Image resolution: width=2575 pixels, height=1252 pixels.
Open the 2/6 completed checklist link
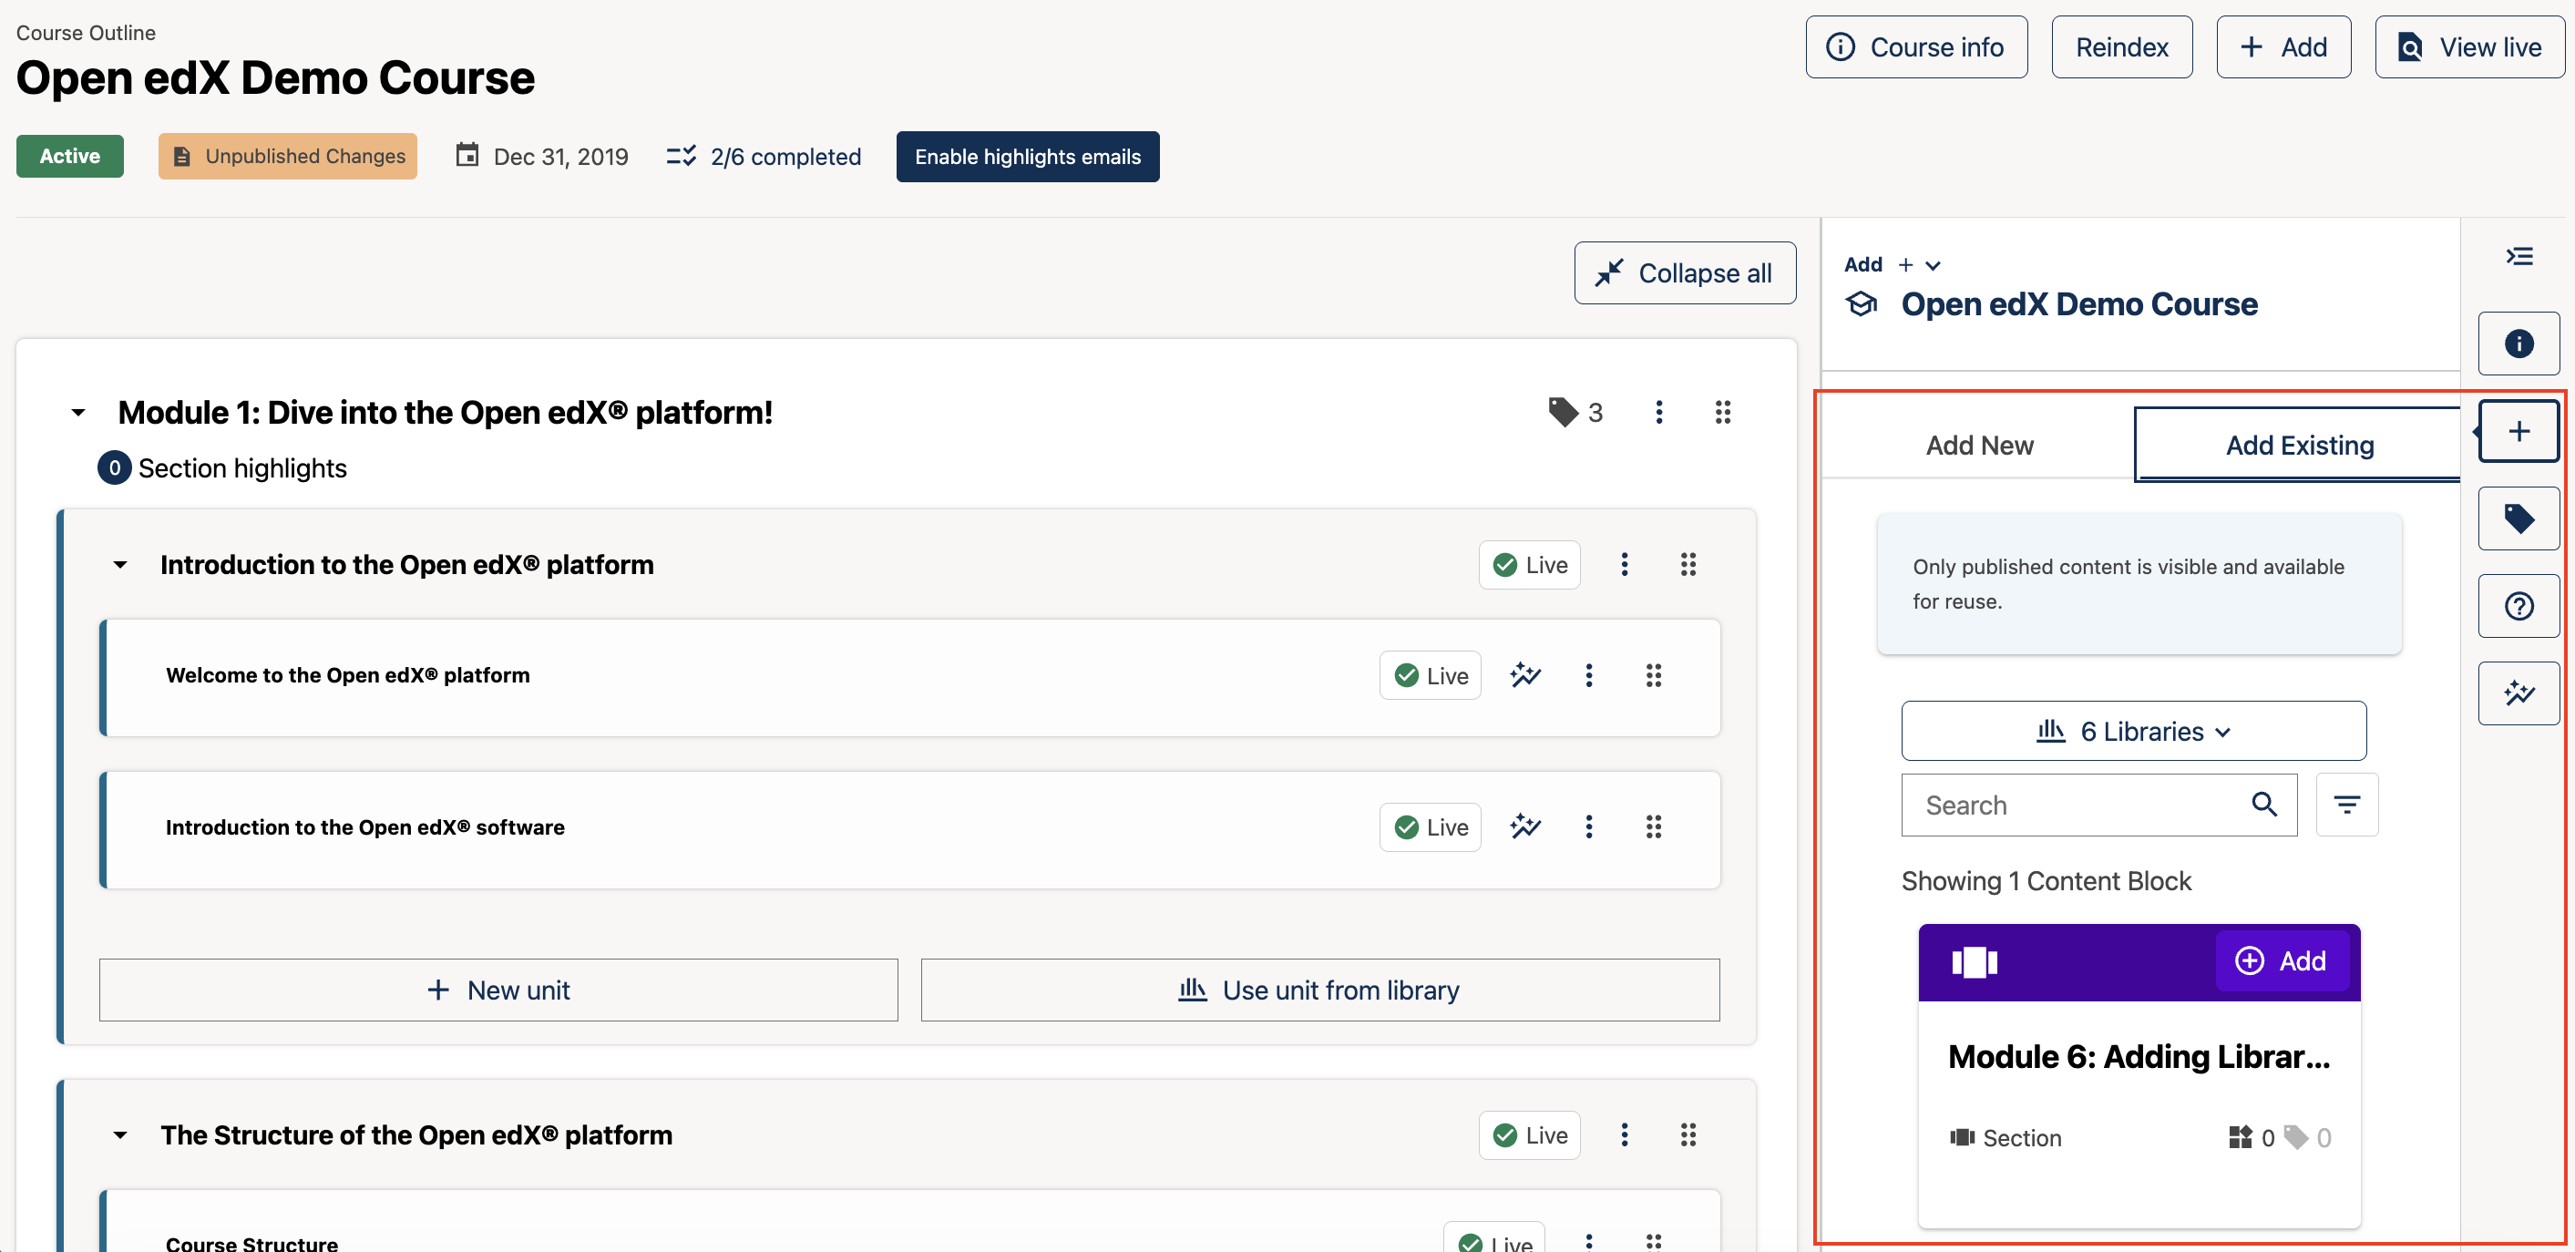pos(764,157)
